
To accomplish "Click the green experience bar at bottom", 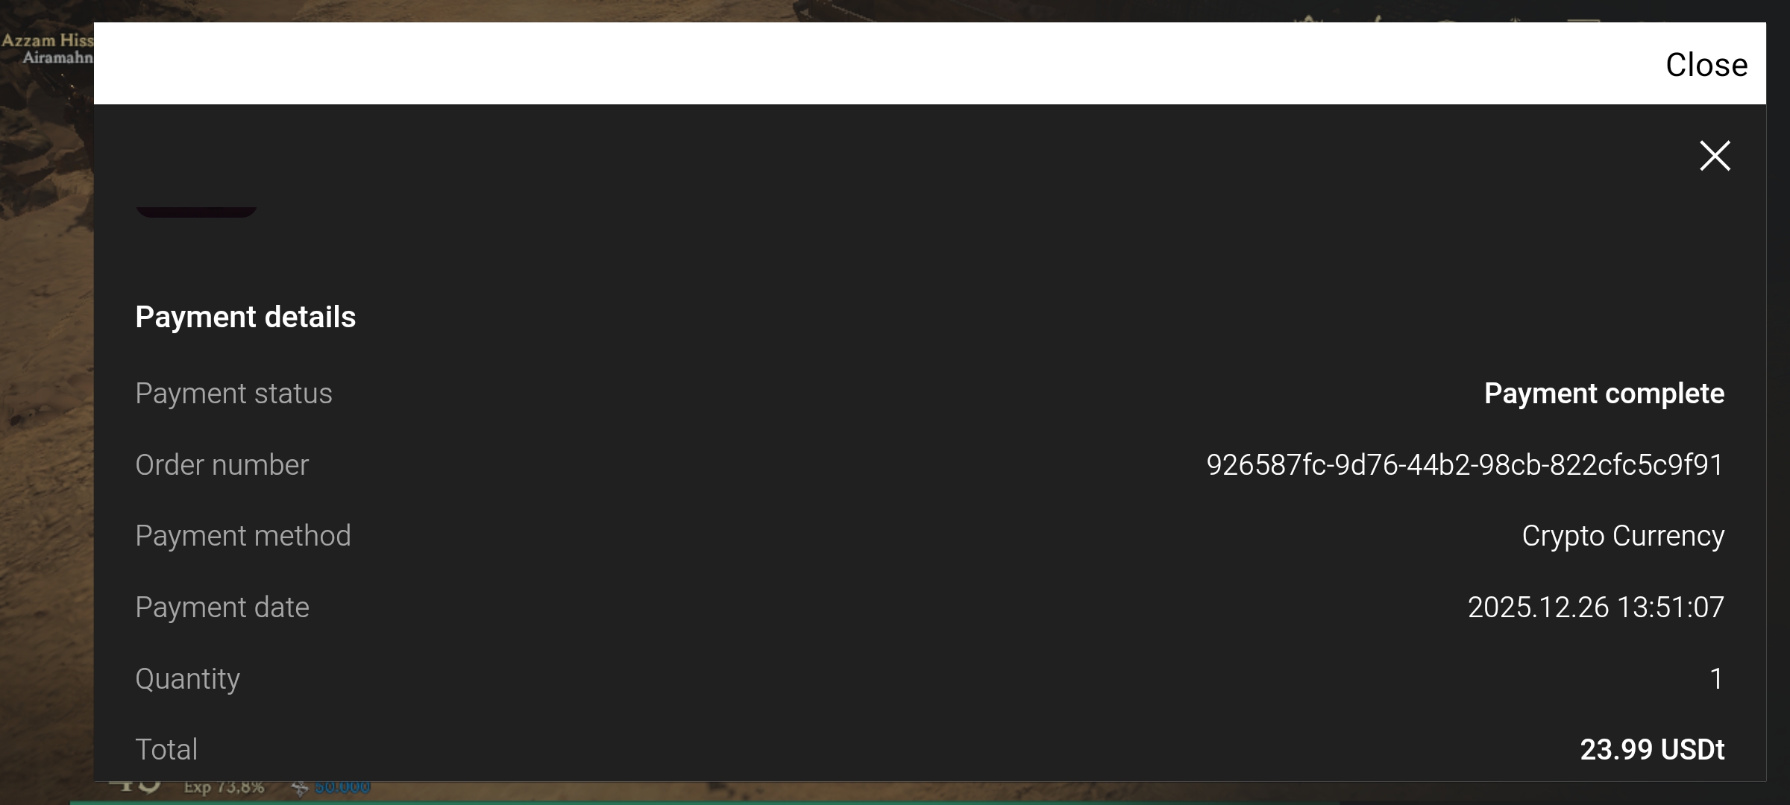I will point(705,803).
